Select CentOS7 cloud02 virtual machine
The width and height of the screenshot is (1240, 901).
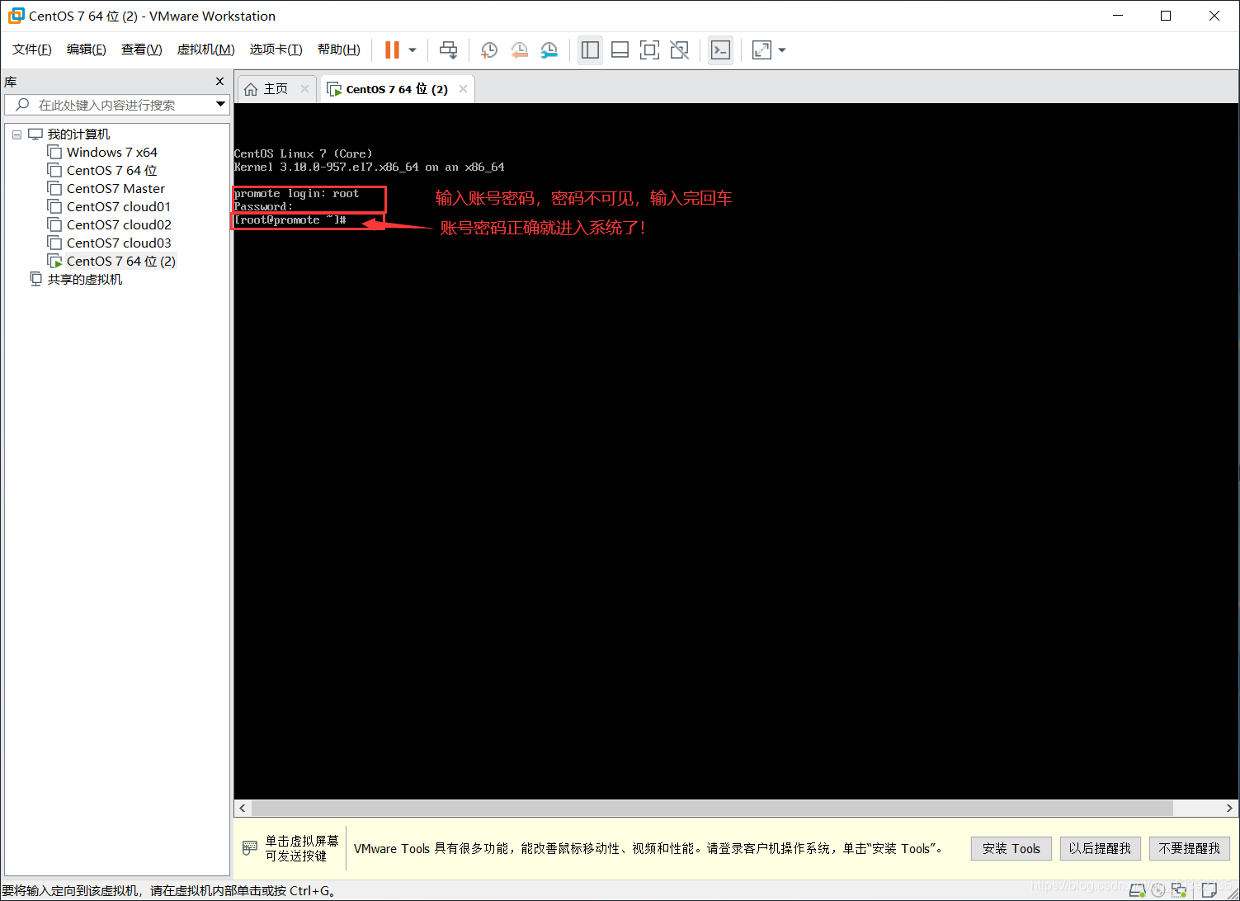click(119, 224)
